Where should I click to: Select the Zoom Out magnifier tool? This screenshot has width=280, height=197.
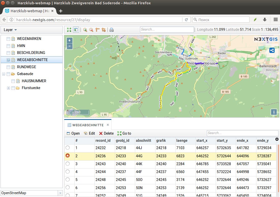[x=91, y=30]
